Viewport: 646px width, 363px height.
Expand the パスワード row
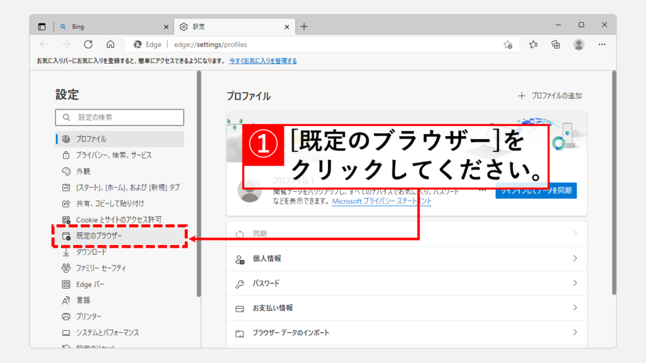[x=406, y=284]
